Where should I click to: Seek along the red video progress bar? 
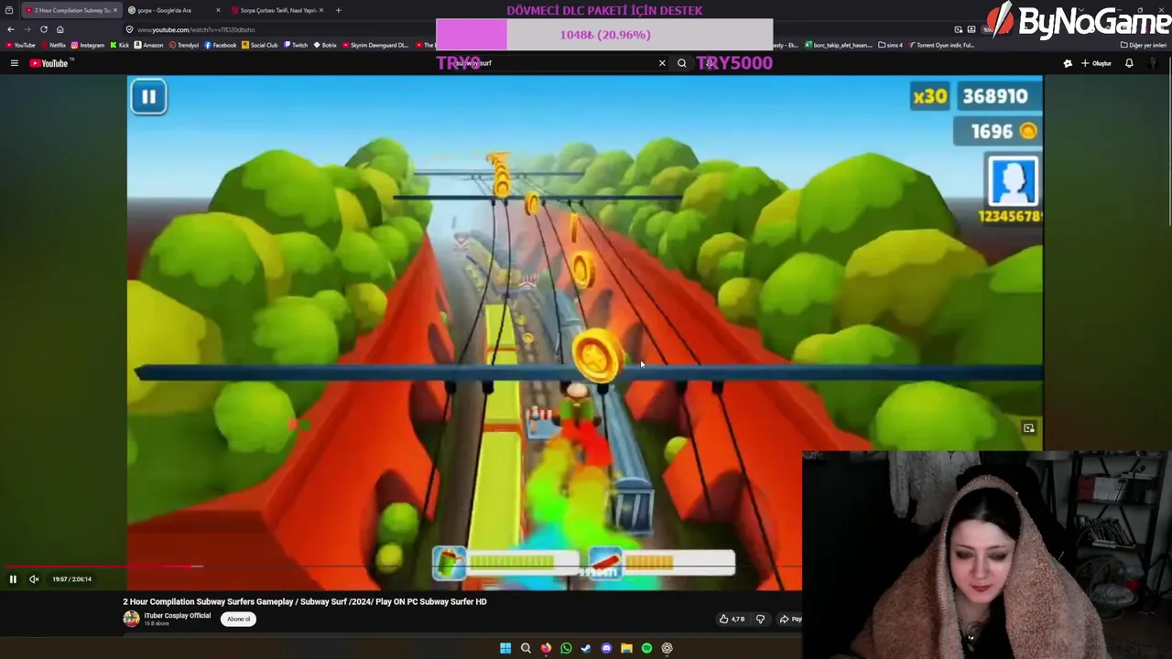(x=101, y=567)
